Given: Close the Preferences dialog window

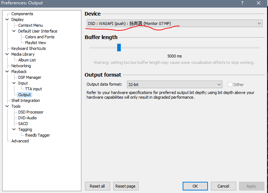Looking at the screenshot, I should pos(259,3).
